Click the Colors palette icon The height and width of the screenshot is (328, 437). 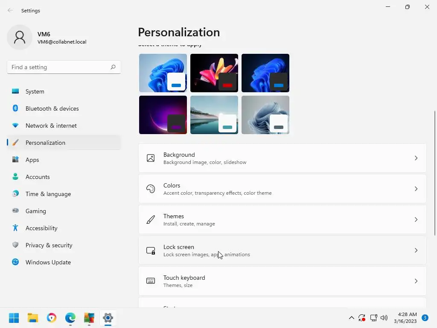click(x=151, y=189)
